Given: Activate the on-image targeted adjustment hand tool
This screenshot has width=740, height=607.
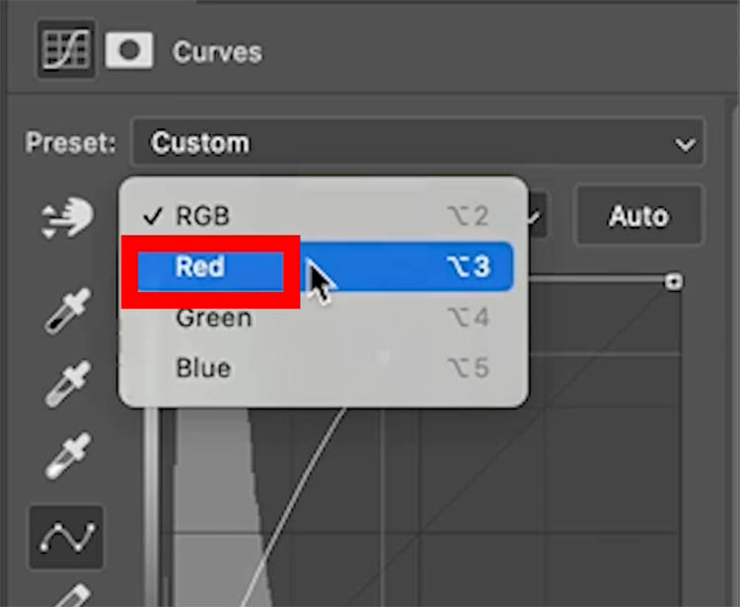Looking at the screenshot, I should tap(67, 218).
